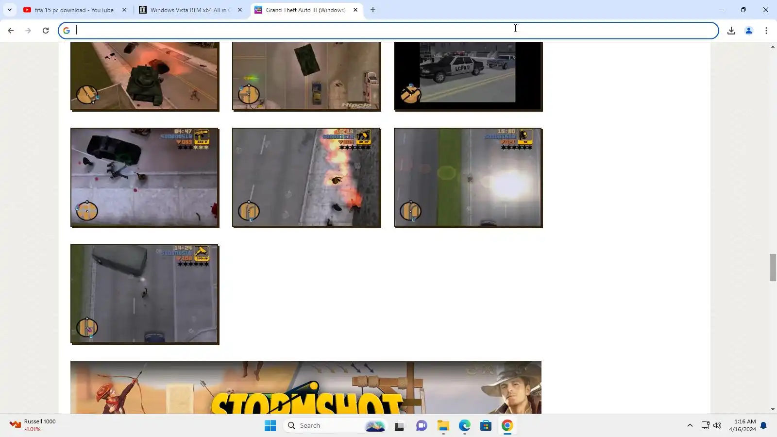Open the LCPD police car screenshot
Viewport: 777px width, 437px height.
tap(468, 76)
